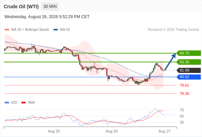Click the 78.30 support price value

[185, 94]
